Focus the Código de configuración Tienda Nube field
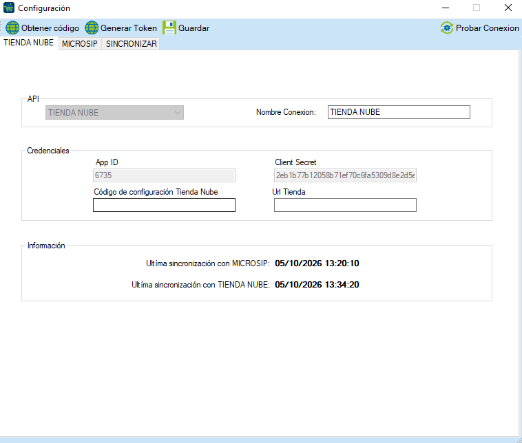Viewport: 522px width, 443px height. 164,205
